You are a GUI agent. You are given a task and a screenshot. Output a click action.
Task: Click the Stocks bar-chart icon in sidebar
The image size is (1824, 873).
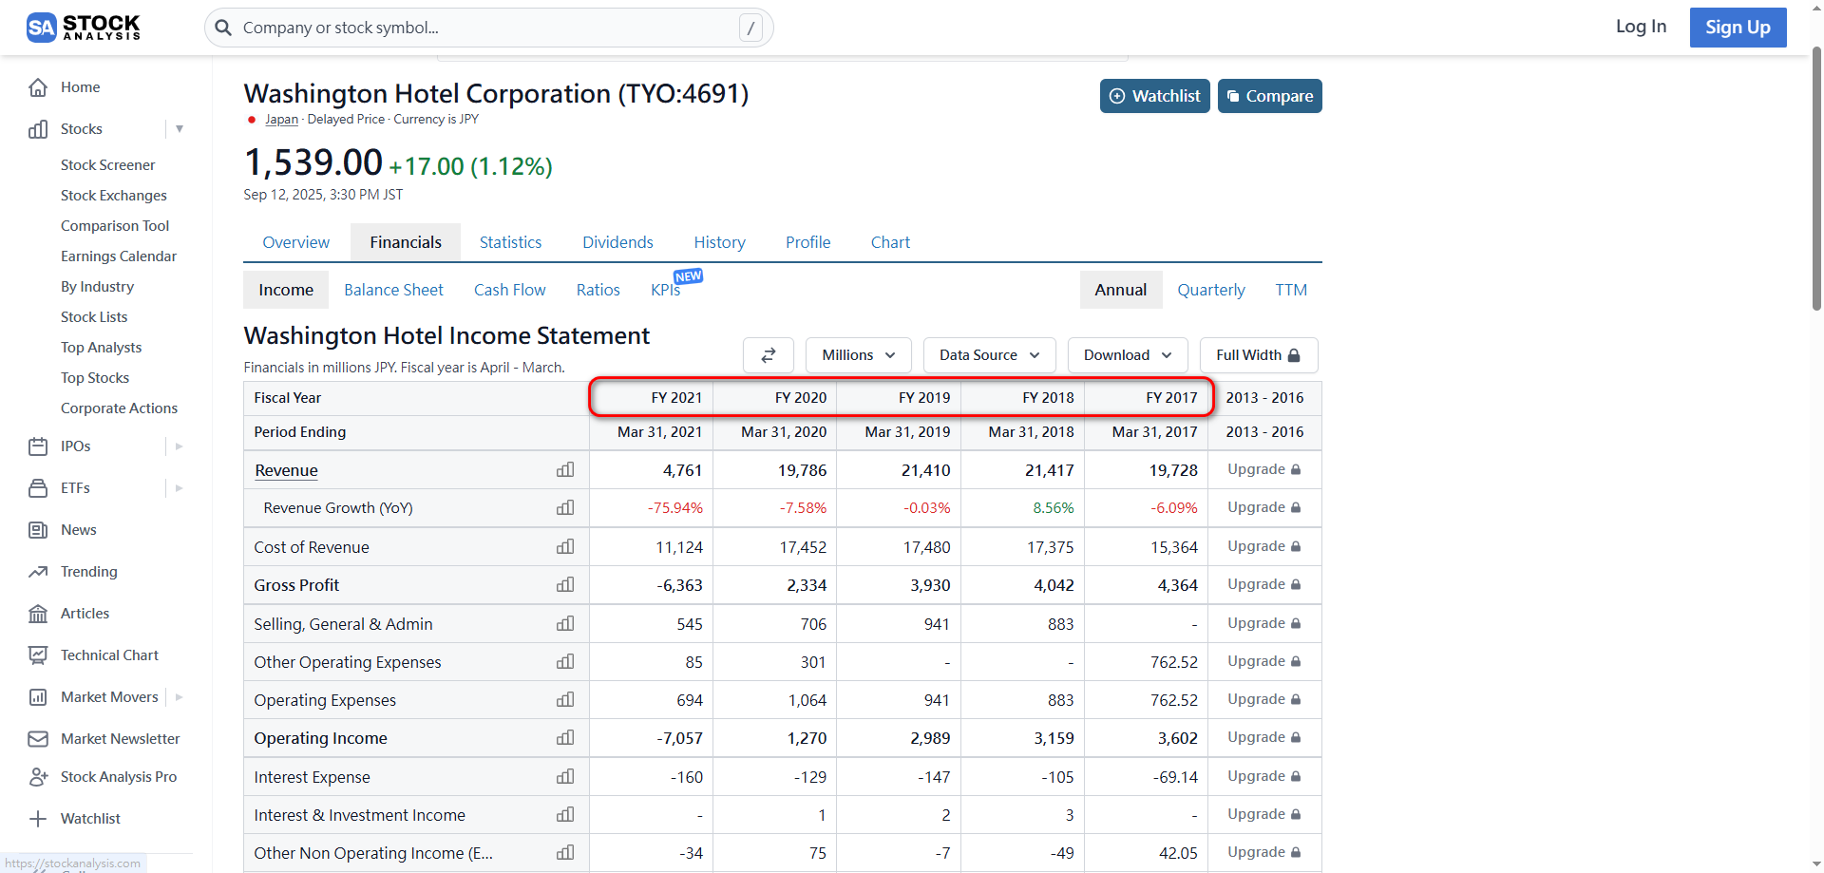pos(38,129)
